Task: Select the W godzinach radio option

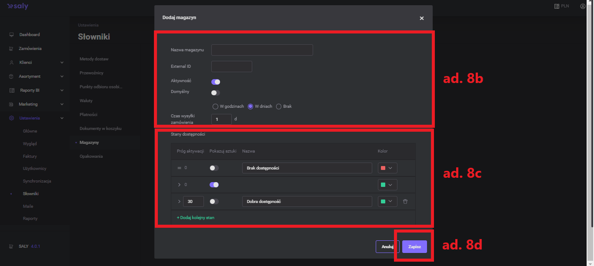Action: tap(215, 106)
